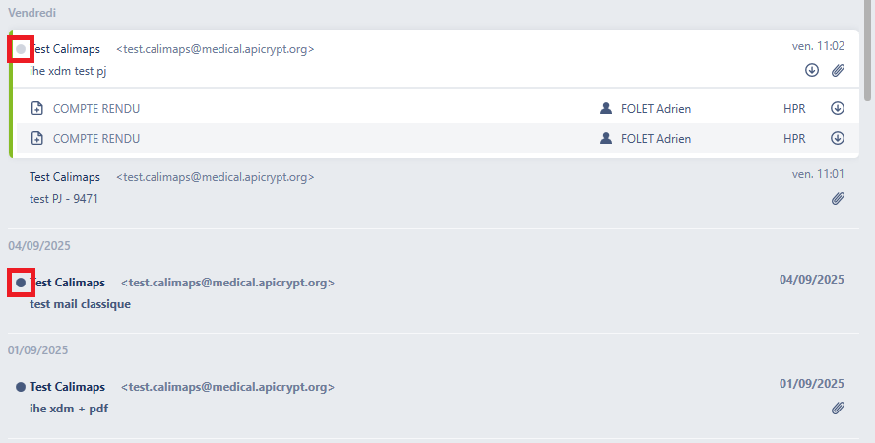Image resolution: width=875 pixels, height=443 pixels.
Task: Download all attachments of the "ihe xdm test pj" email
Action: tap(812, 70)
